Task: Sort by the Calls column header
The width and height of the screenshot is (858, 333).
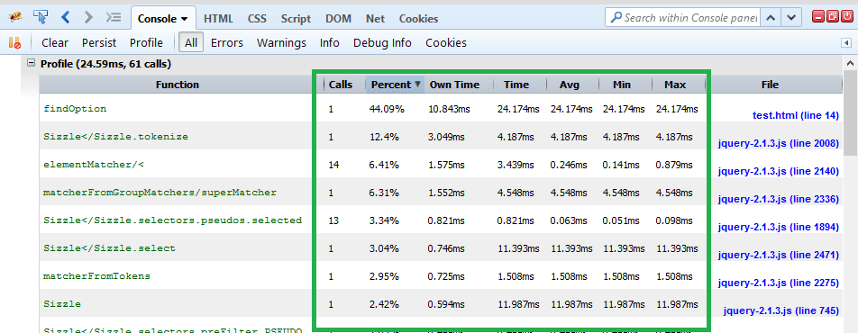Action: (x=341, y=85)
